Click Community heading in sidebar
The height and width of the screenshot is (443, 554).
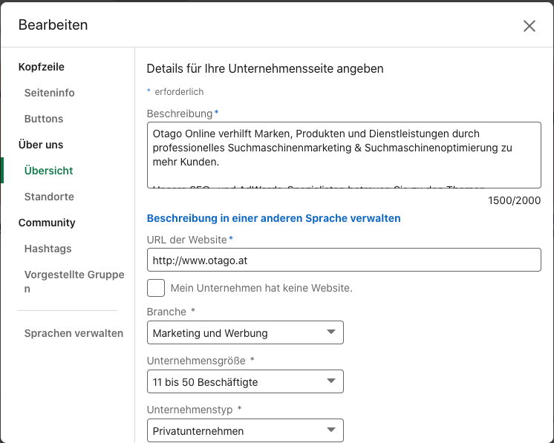(x=47, y=223)
